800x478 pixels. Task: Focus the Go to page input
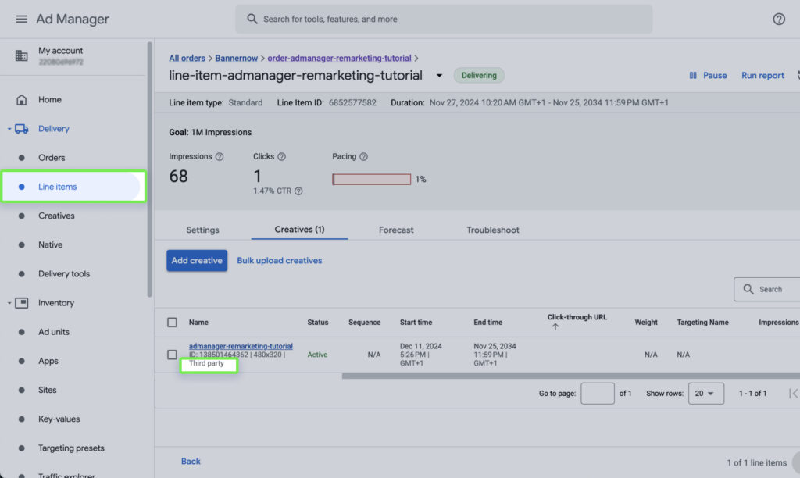pyautogui.click(x=598, y=394)
